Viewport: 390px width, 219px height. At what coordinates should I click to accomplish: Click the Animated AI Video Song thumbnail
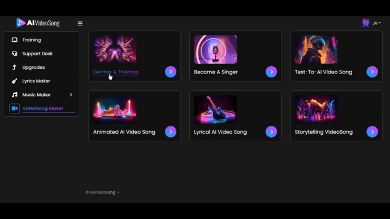pos(115,109)
